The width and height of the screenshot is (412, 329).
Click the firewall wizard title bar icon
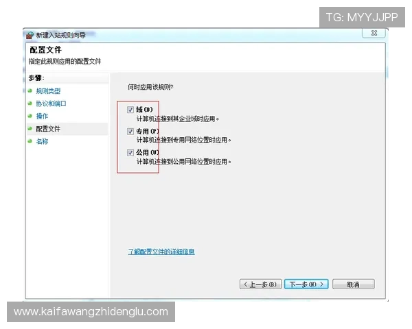coord(30,35)
